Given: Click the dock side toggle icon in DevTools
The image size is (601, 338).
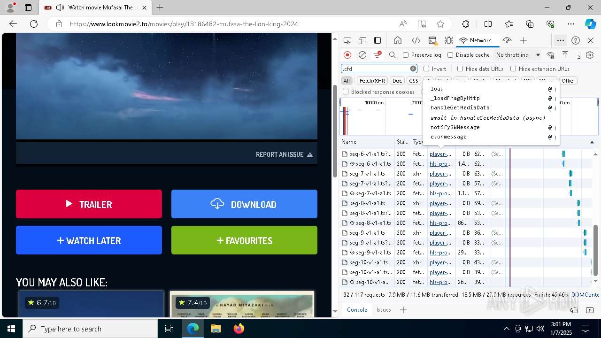Looking at the screenshot, I should coord(378,40).
